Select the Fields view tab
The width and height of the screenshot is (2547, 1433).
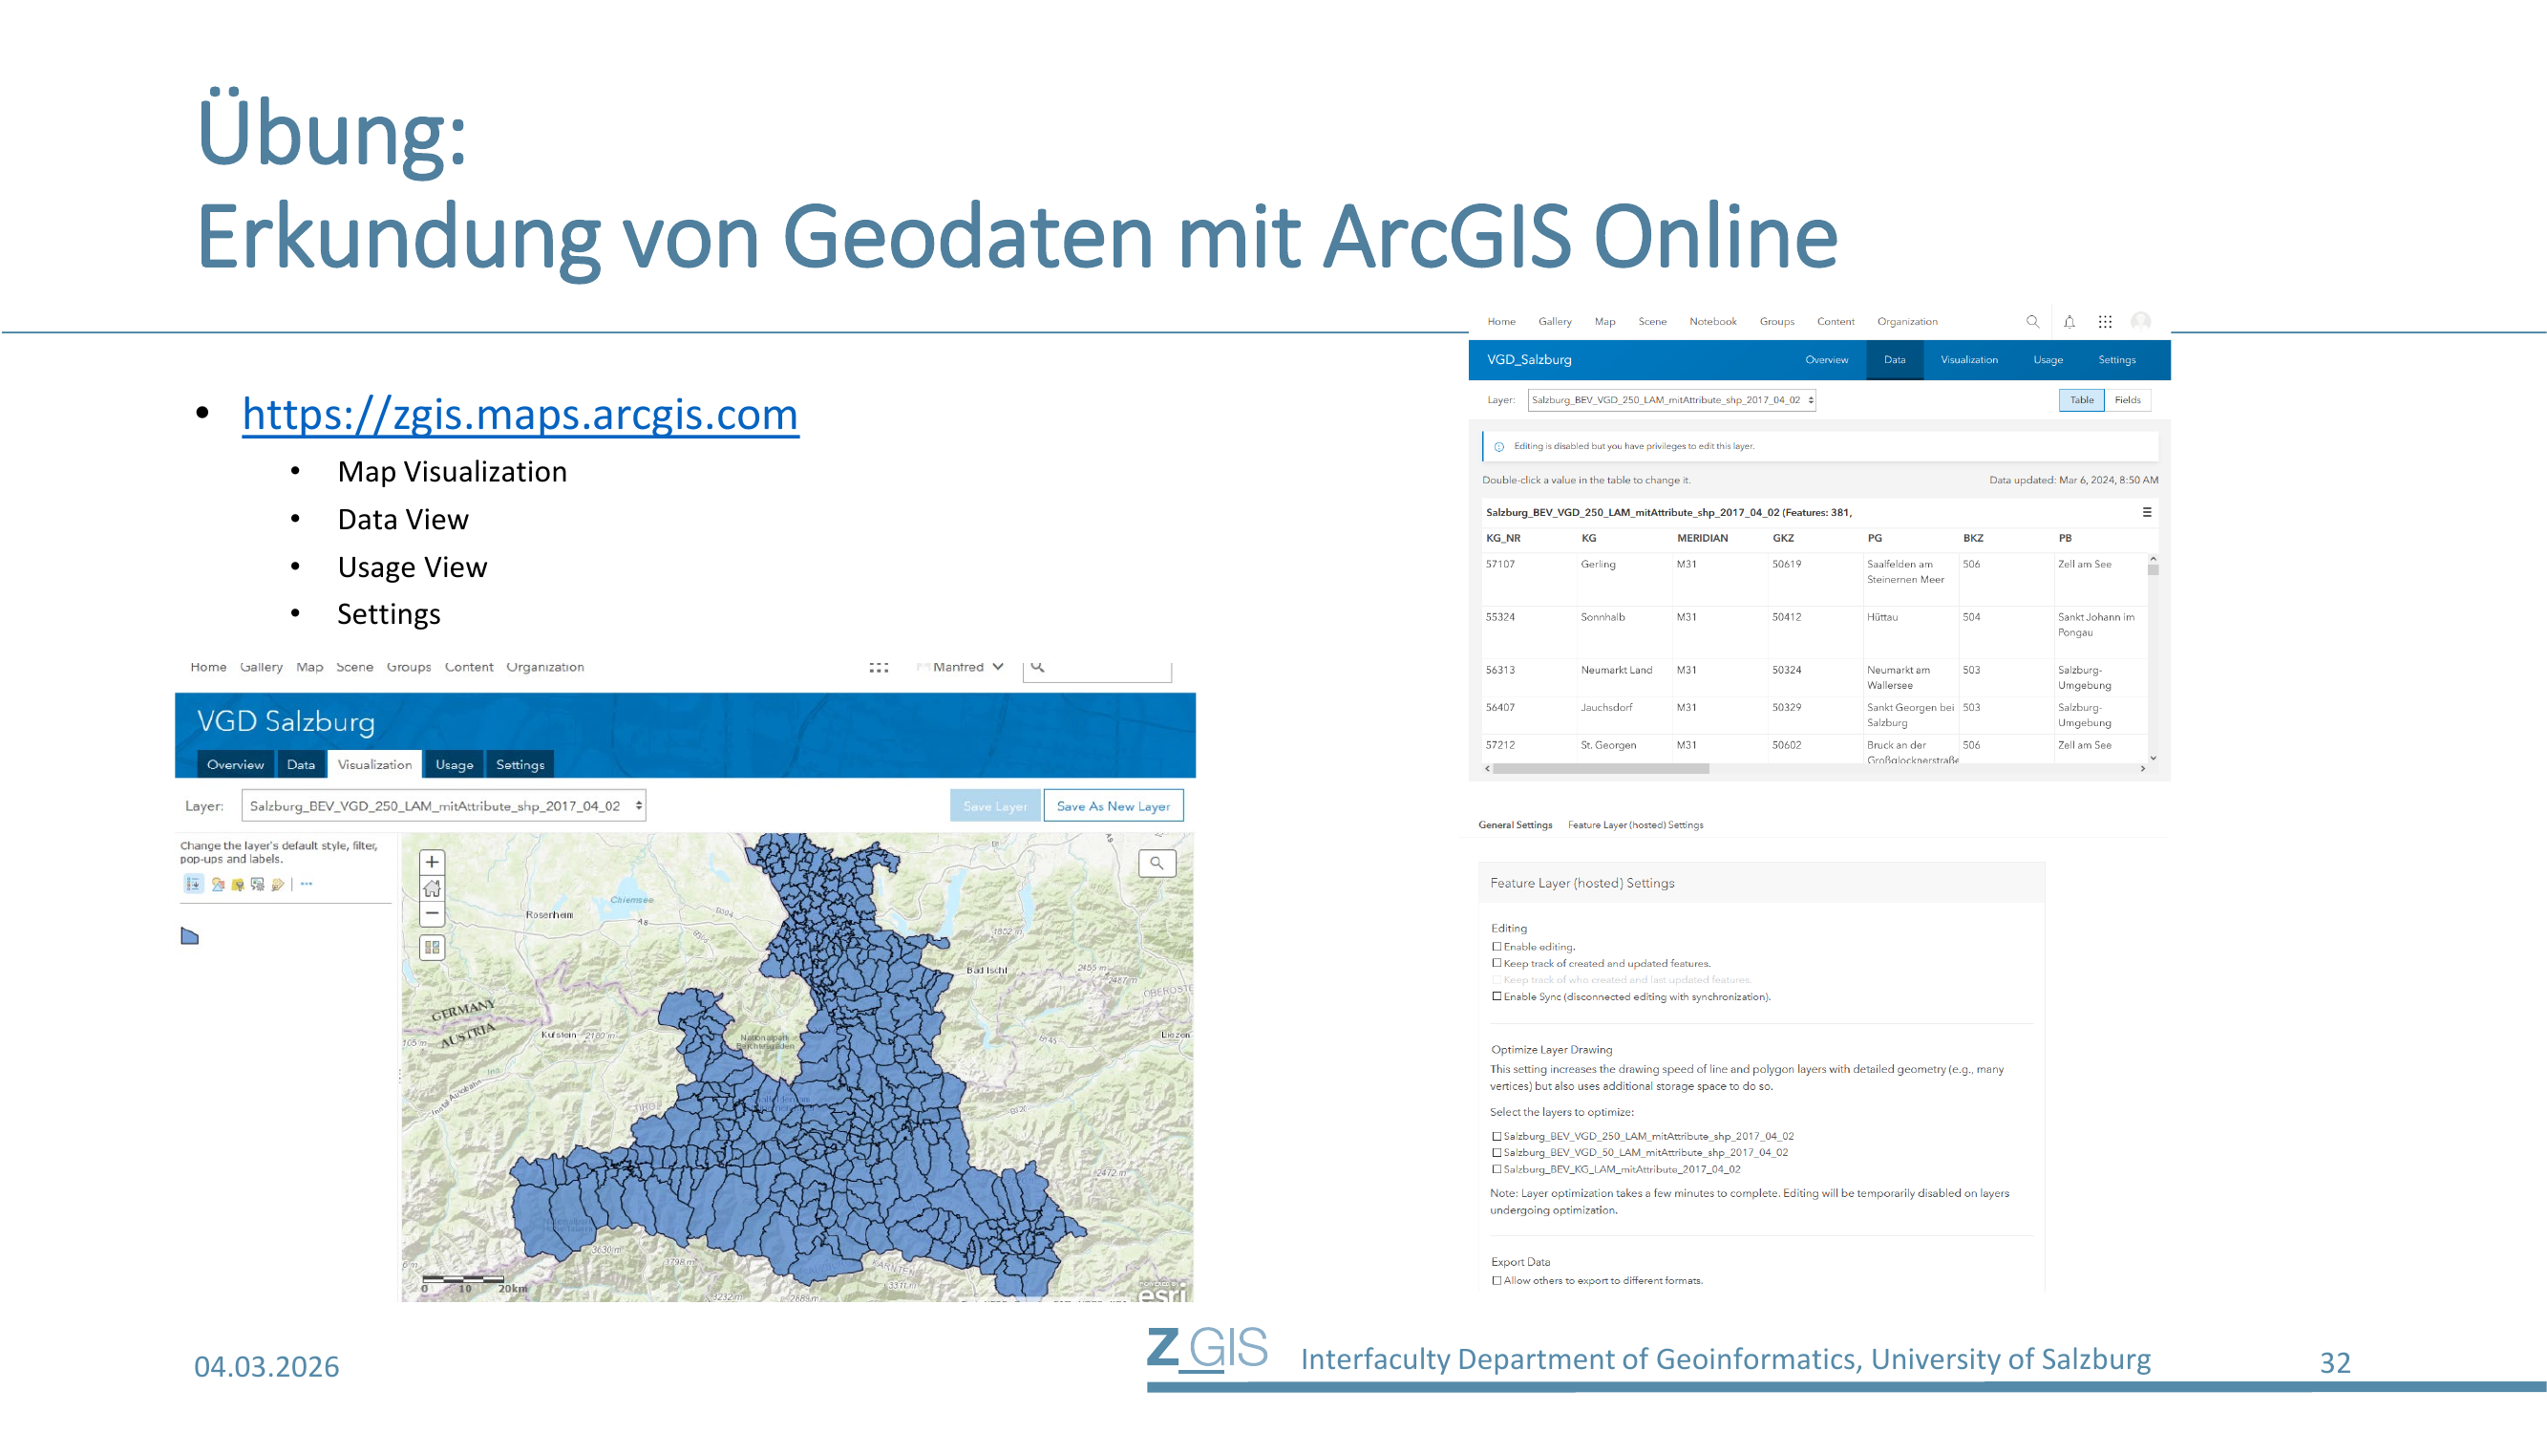coord(2128,399)
